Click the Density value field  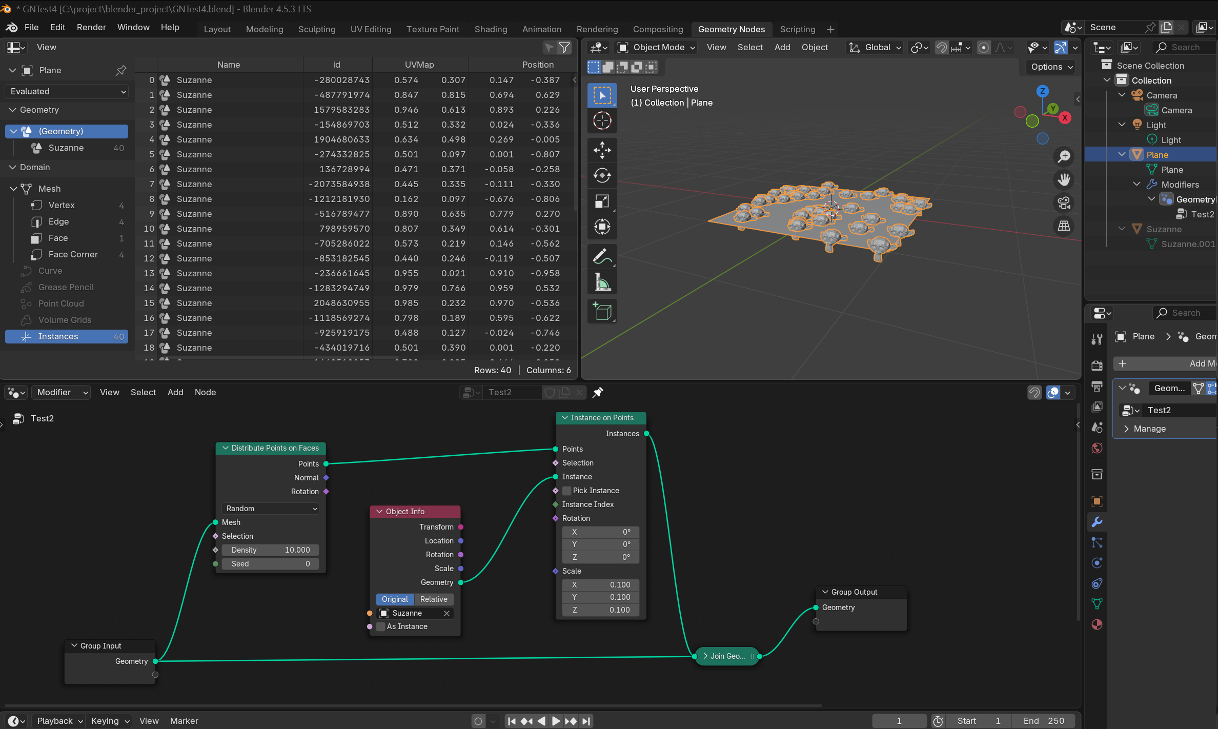(271, 550)
